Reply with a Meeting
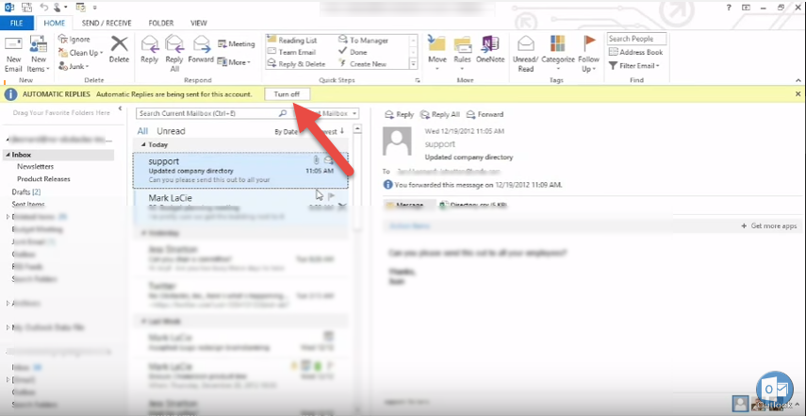The image size is (806, 416). (237, 43)
